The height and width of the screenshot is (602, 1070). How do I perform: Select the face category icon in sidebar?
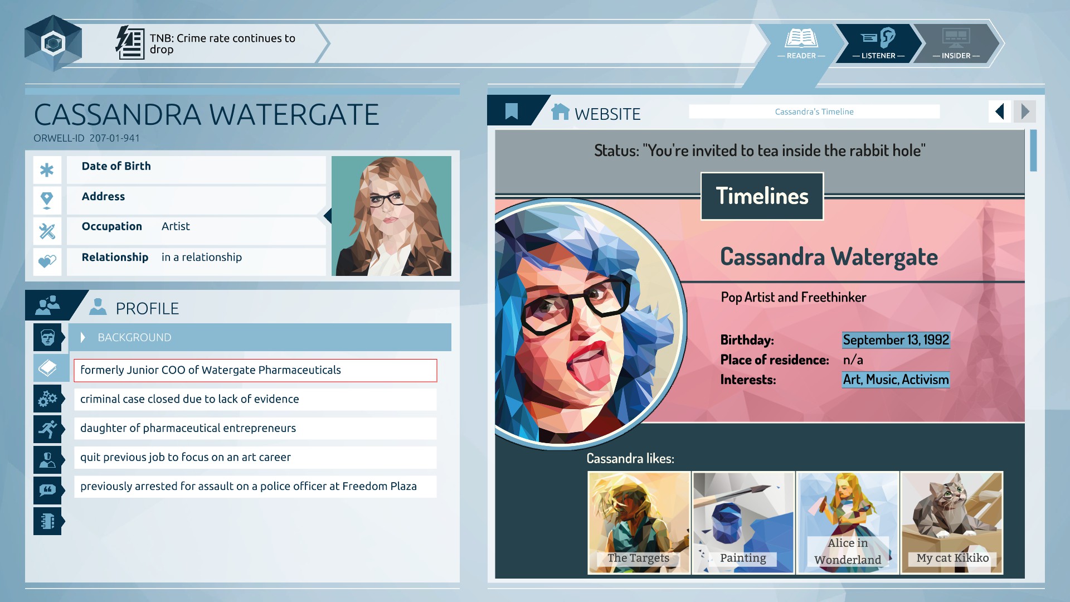pyautogui.click(x=47, y=337)
